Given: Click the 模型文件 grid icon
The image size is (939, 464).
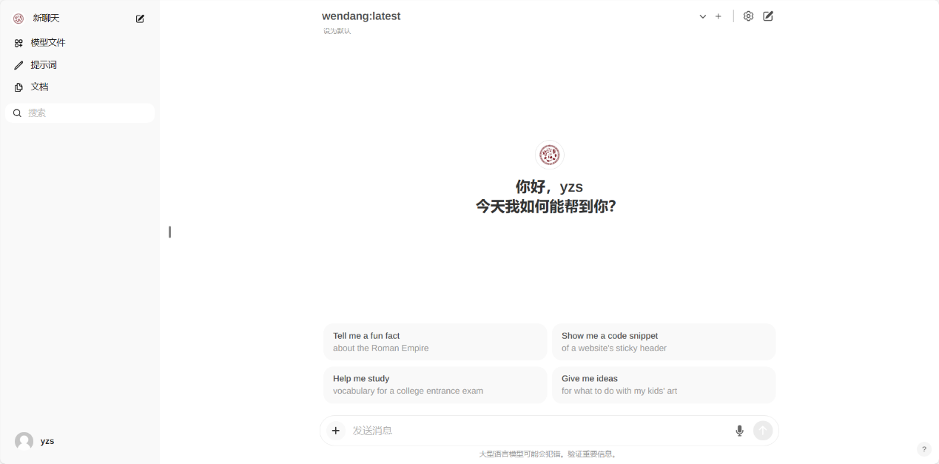Looking at the screenshot, I should (x=18, y=43).
